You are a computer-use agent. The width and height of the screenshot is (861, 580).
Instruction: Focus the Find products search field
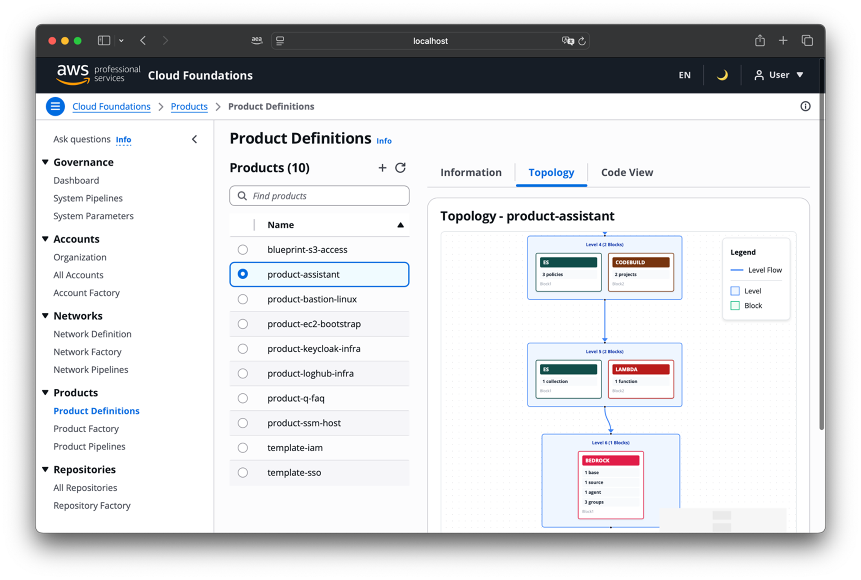(x=326, y=196)
